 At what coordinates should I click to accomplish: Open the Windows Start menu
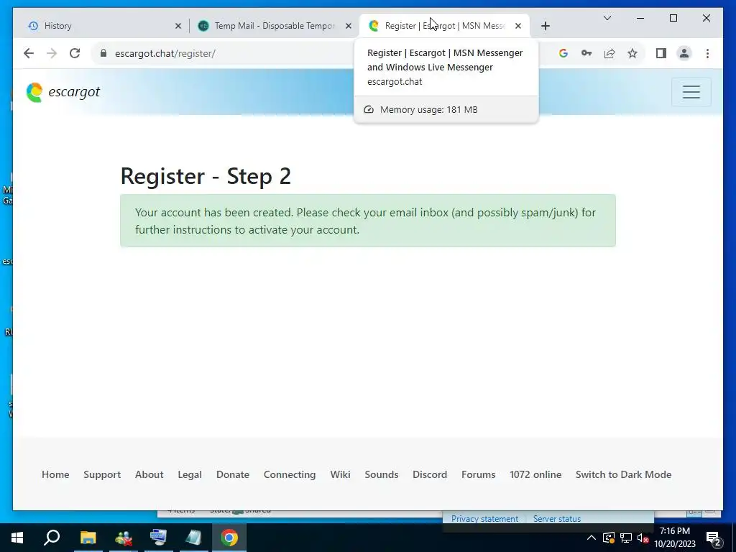(x=17, y=538)
